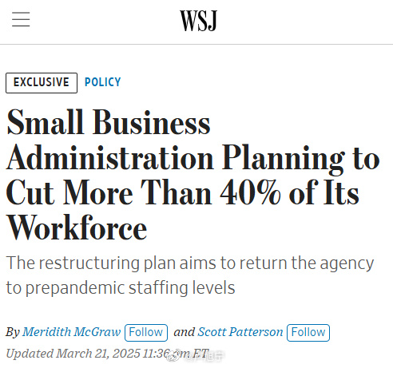Click the word Administration in the headline
The height and width of the screenshot is (368, 393).
point(110,158)
